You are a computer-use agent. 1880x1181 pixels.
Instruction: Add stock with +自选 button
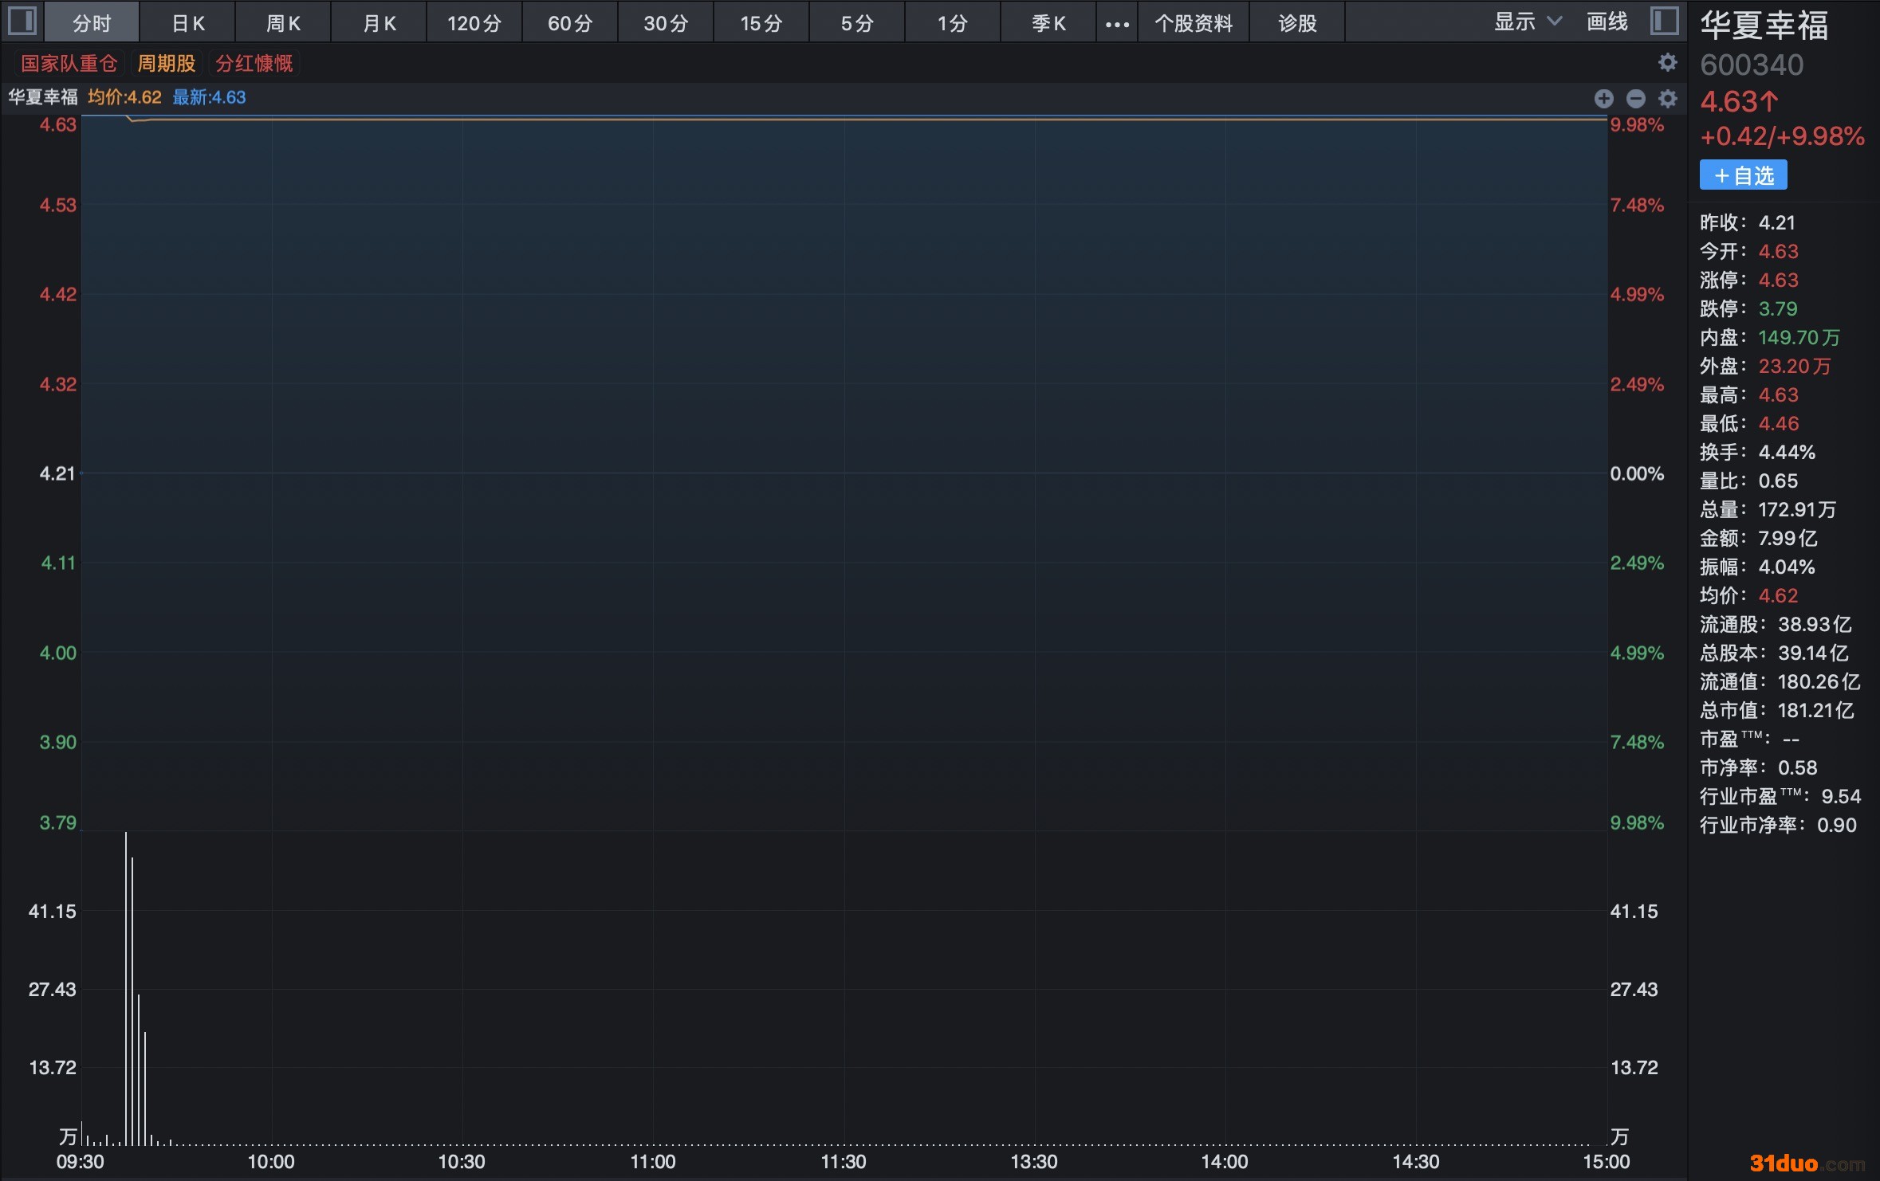(1743, 175)
